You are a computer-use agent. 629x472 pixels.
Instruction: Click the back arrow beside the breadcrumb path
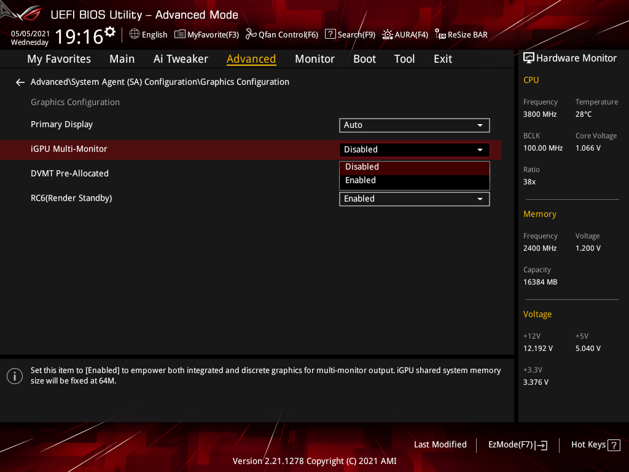pos(20,82)
